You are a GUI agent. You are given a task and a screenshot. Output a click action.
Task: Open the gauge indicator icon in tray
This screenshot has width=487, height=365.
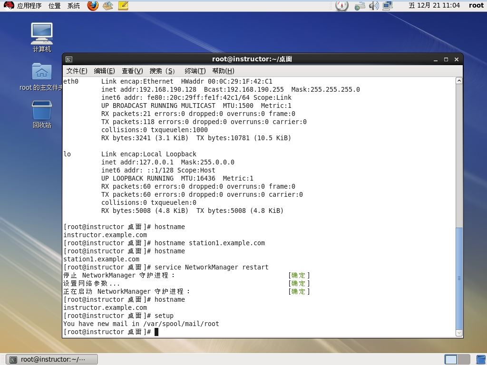pos(342,6)
